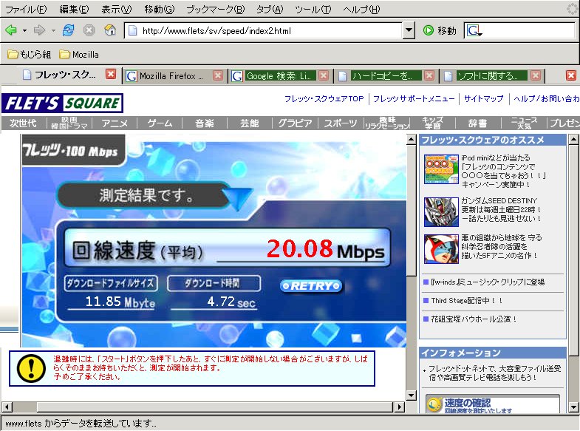The height and width of the screenshot is (431, 580).
Task: Close the フレッツ・スク... tab
Action: tap(111, 75)
